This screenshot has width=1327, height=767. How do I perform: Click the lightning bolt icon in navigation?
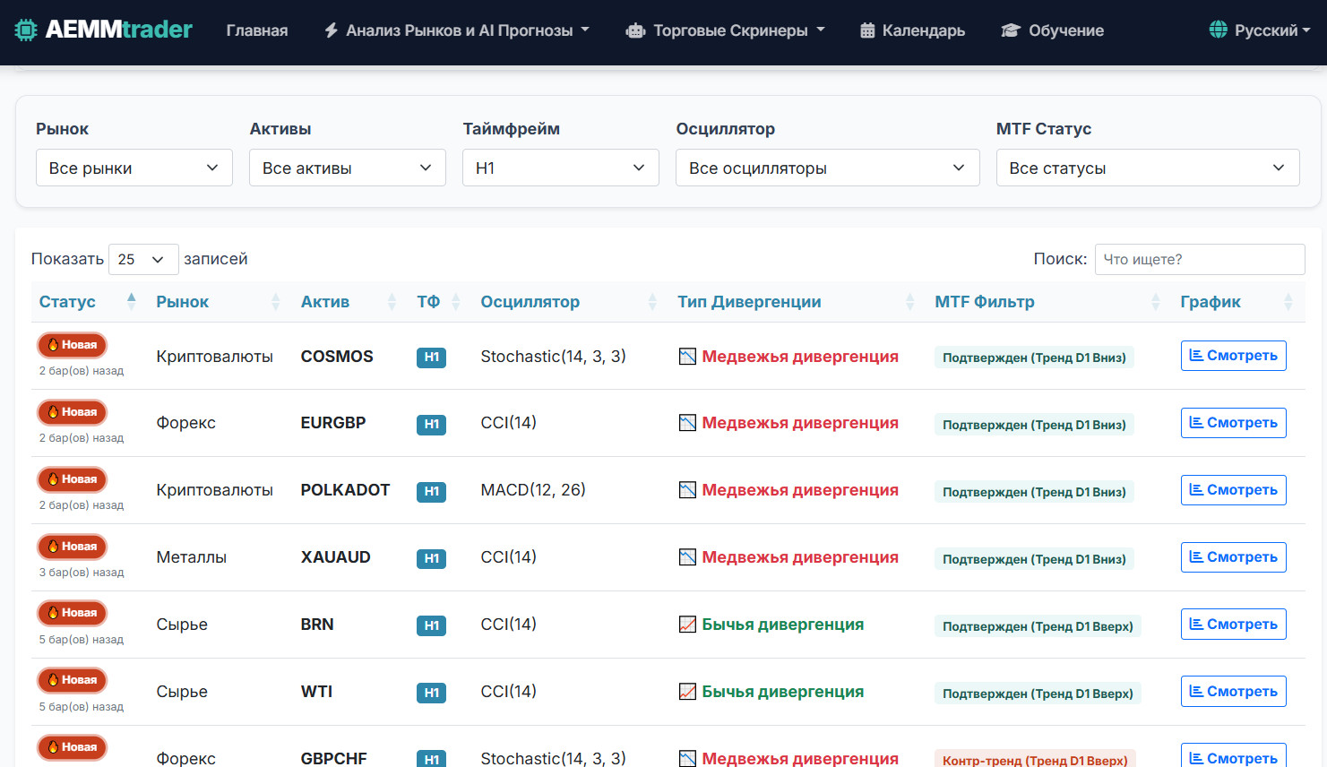click(332, 30)
